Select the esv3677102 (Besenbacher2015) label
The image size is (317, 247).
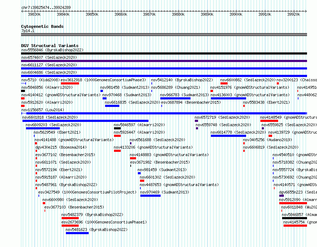point(65,155)
